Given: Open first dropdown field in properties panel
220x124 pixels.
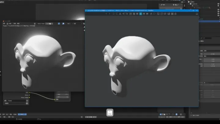Looking at the screenshot, I should coord(212,51).
